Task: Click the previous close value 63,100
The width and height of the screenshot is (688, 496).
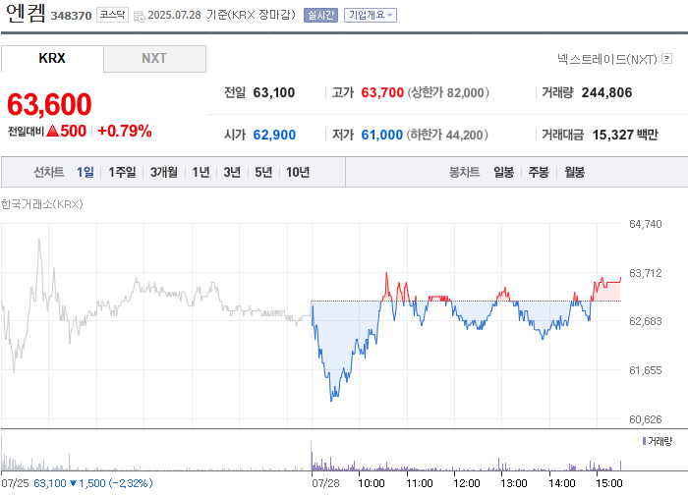Action: pyautogui.click(x=274, y=92)
